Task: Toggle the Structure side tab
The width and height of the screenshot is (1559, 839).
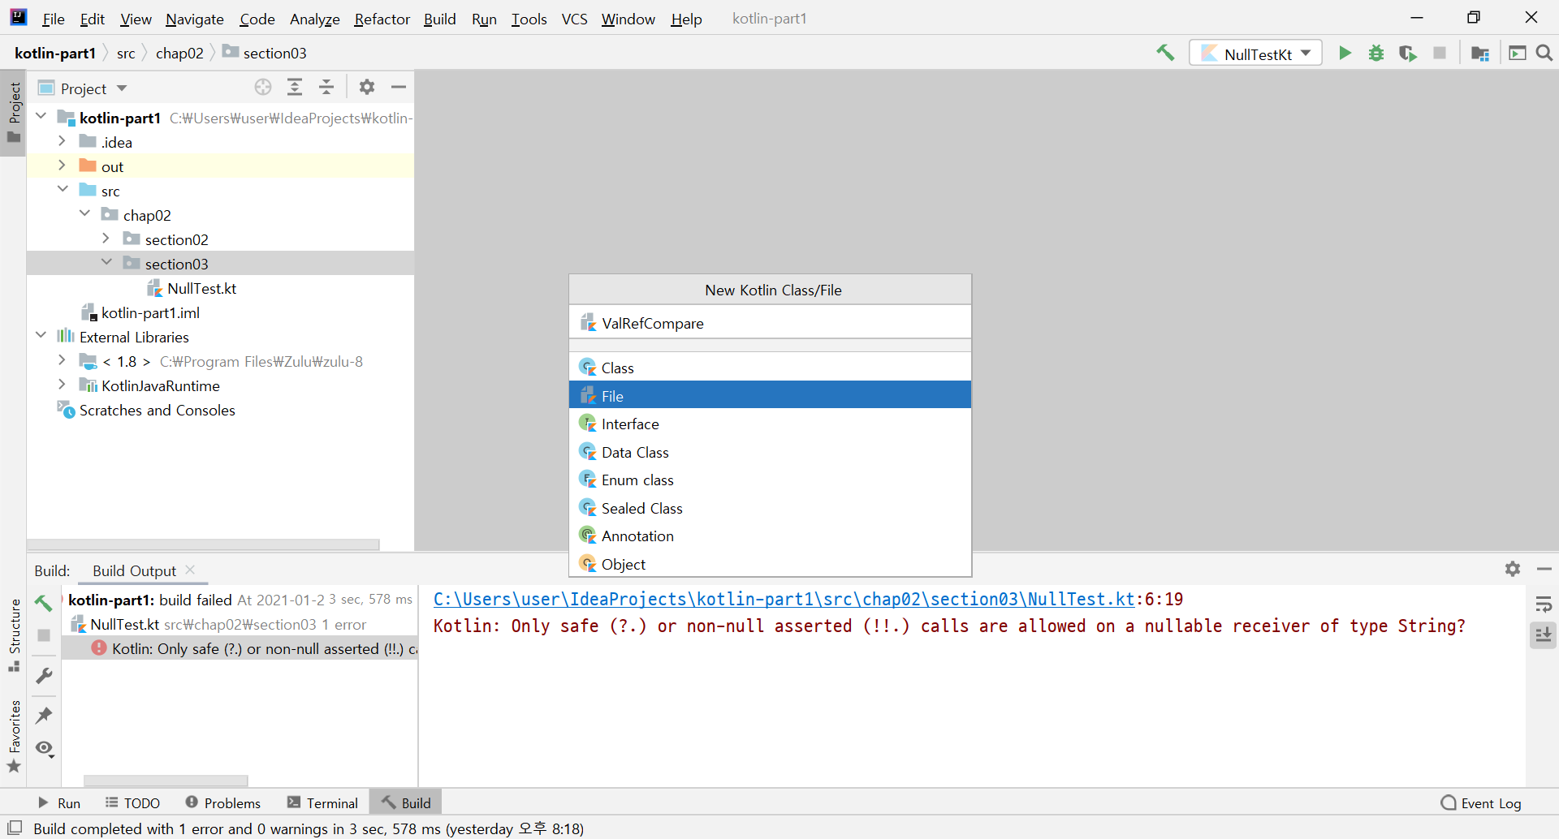Action: [14, 635]
